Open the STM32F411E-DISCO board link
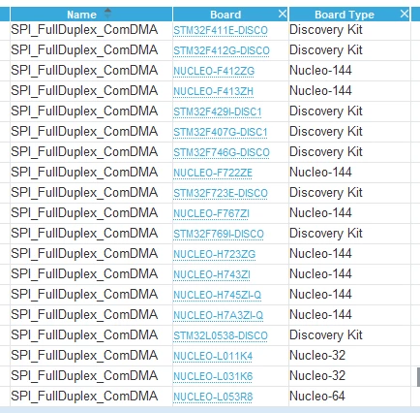This screenshot has width=420, height=413. (221, 30)
